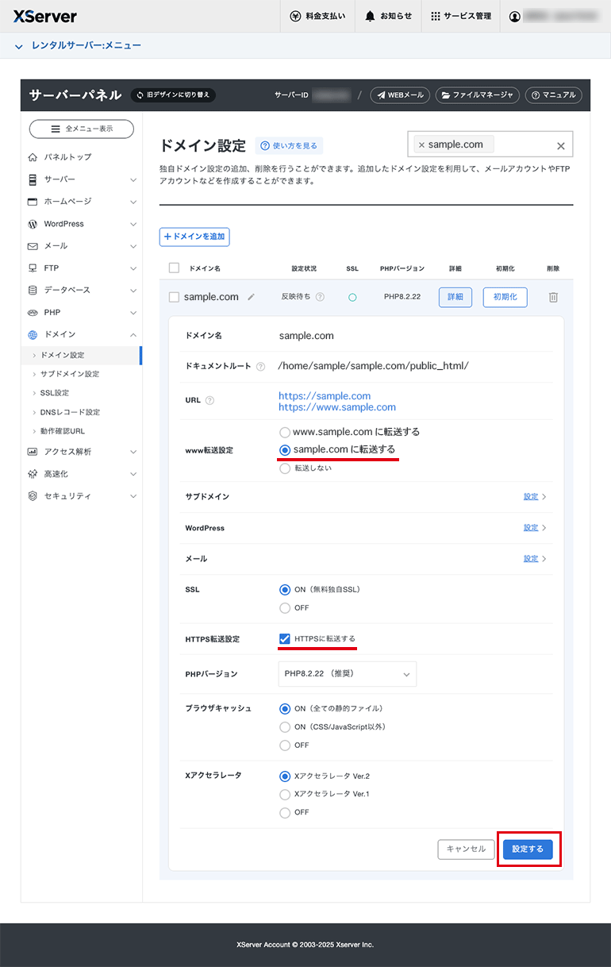Click the trash delete icon for sample.com
Screen dimensions: 611x967
[553, 297]
